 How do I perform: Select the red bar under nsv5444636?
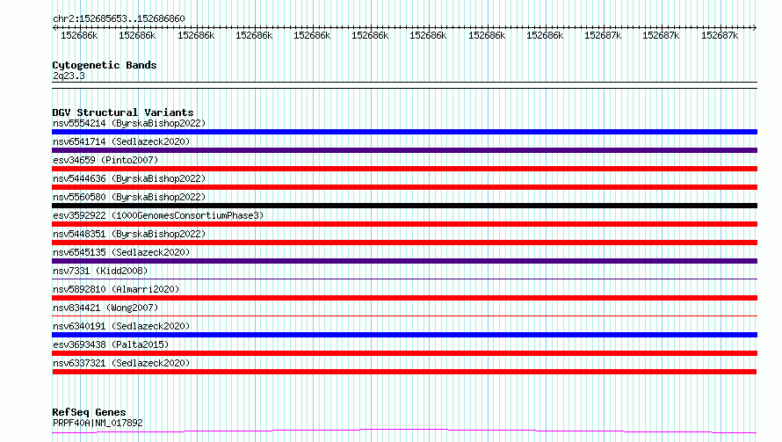(404, 187)
